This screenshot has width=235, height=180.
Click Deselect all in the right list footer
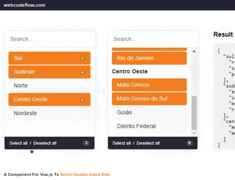click(148, 143)
